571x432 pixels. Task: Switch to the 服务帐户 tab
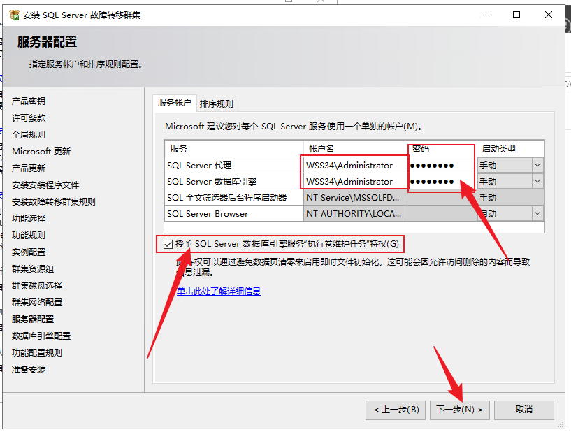[x=175, y=103]
